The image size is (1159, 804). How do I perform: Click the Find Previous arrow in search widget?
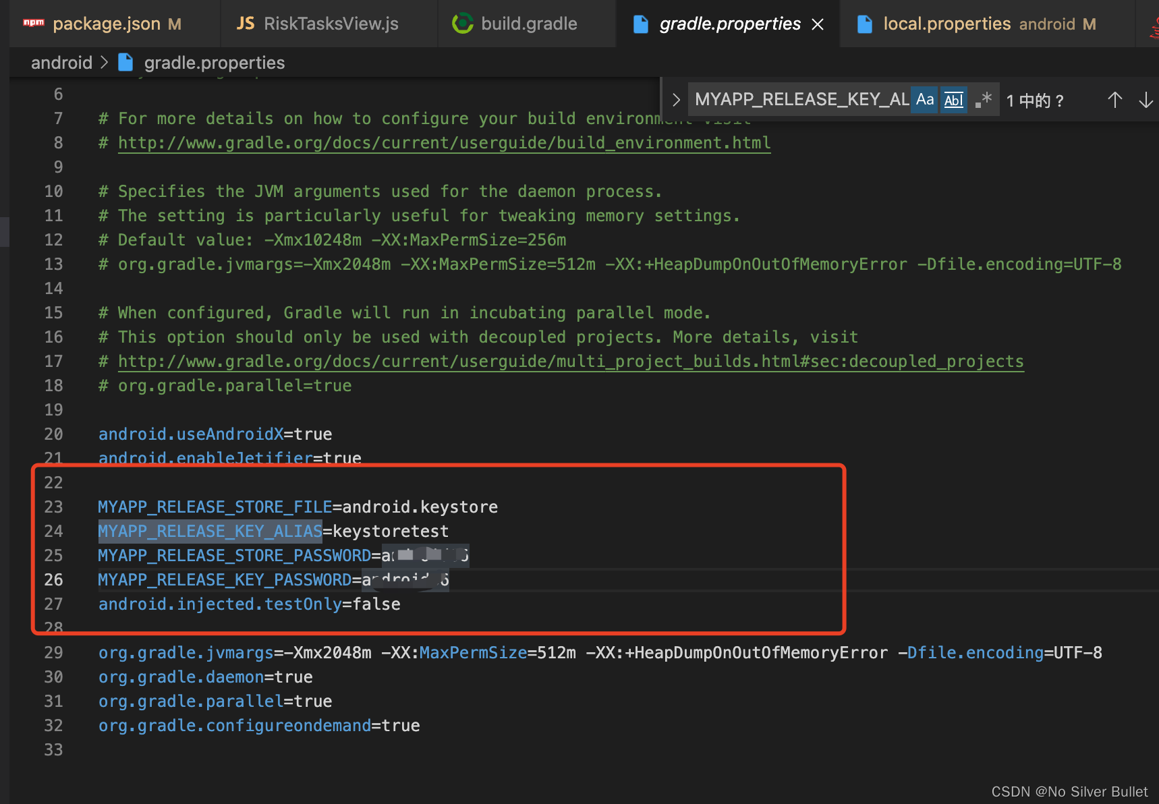coord(1115,99)
